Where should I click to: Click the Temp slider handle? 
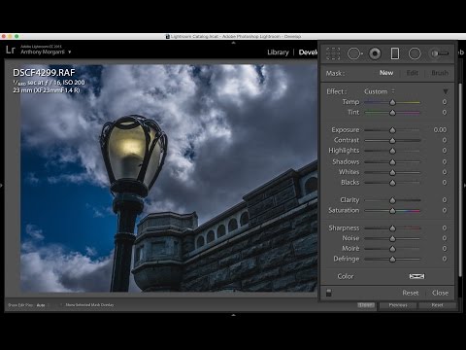(392, 102)
